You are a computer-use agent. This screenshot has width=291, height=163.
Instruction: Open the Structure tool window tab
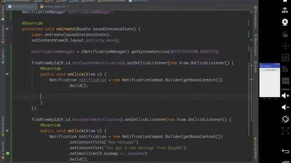tap(3, 34)
